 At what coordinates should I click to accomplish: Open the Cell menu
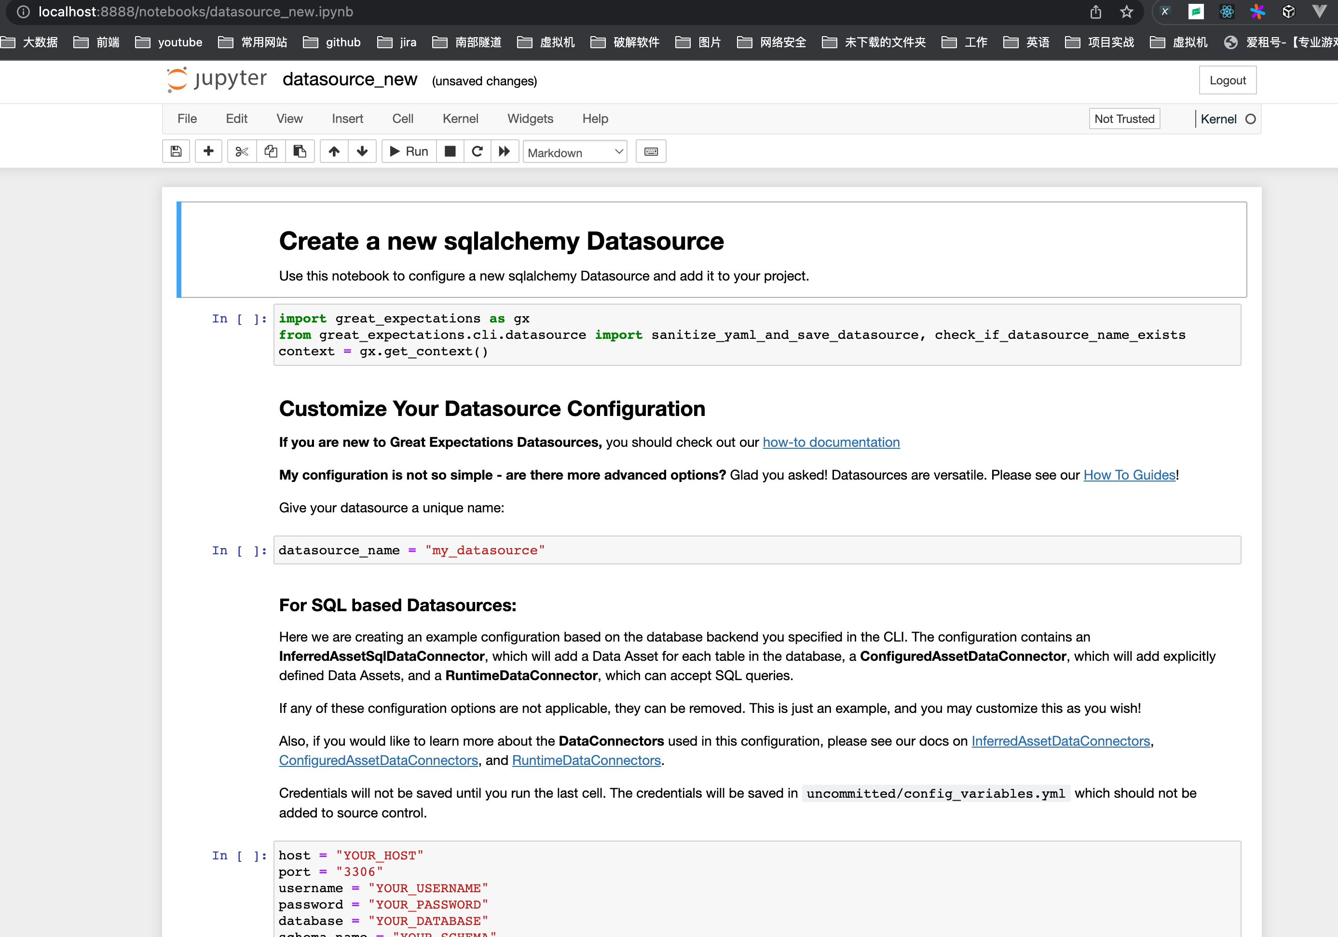403,119
